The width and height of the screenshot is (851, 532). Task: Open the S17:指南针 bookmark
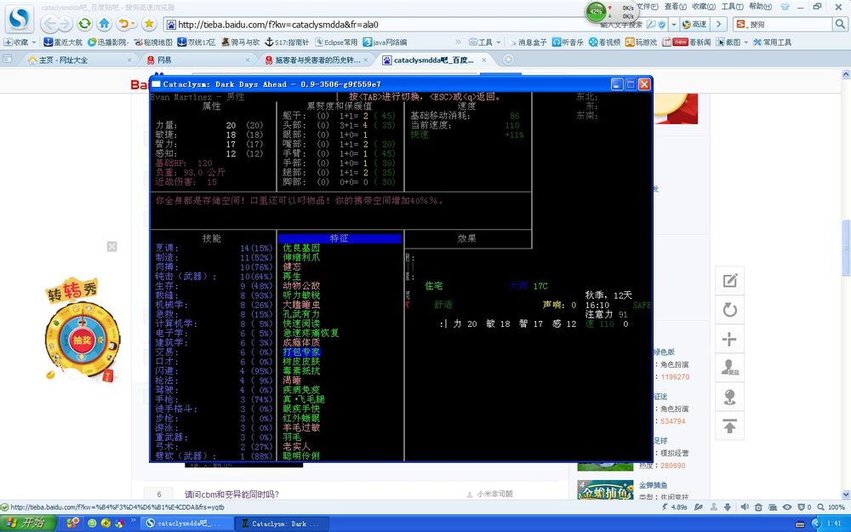[x=287, y=42]
